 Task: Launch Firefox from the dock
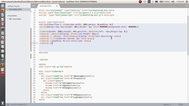[3, 11]
